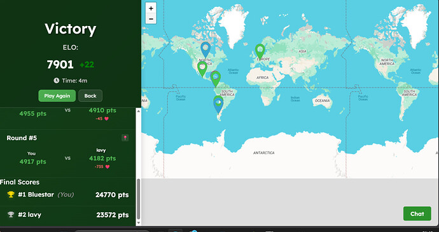Click the clock icon beside Time: 4m
This screenshot has height=232, width=439.
click(57, 81)
